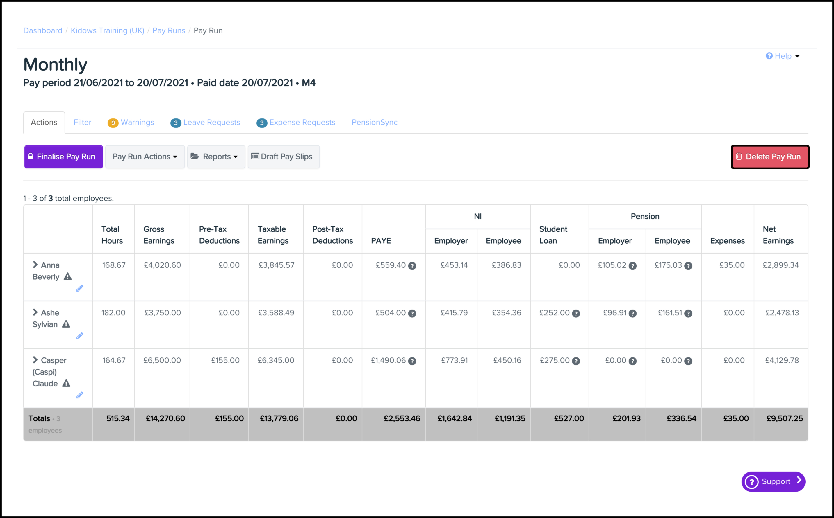Click warning triangle beside Anna Beverly

[x=67, y=276]
